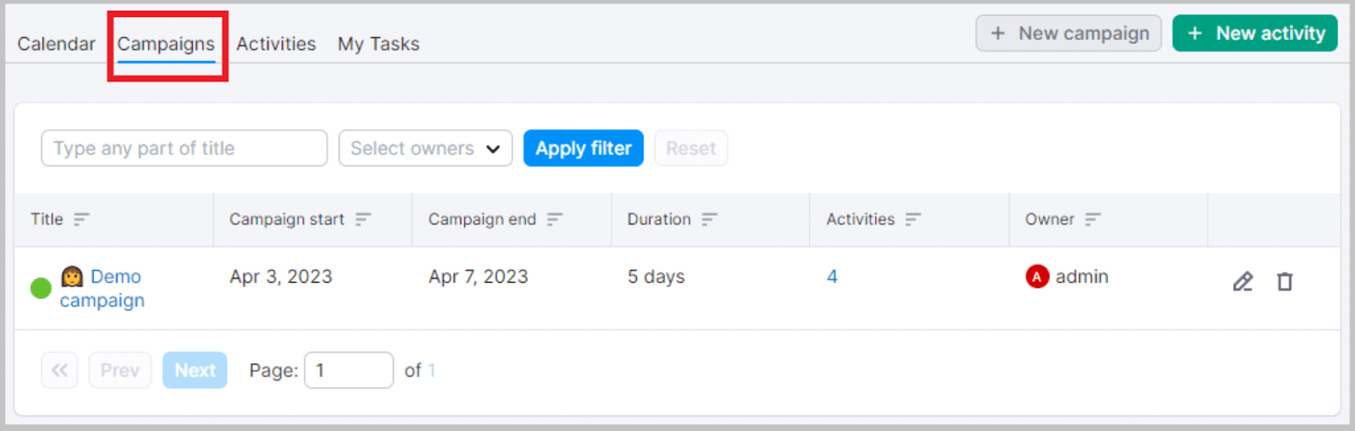Click the trash delete icon for Demo campaign
Viewport: 1355px width, 431px height.
pyautogui.click(x=1285, y=282)
